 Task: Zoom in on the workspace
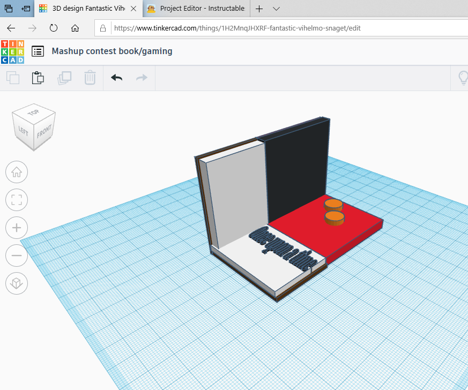16,228
